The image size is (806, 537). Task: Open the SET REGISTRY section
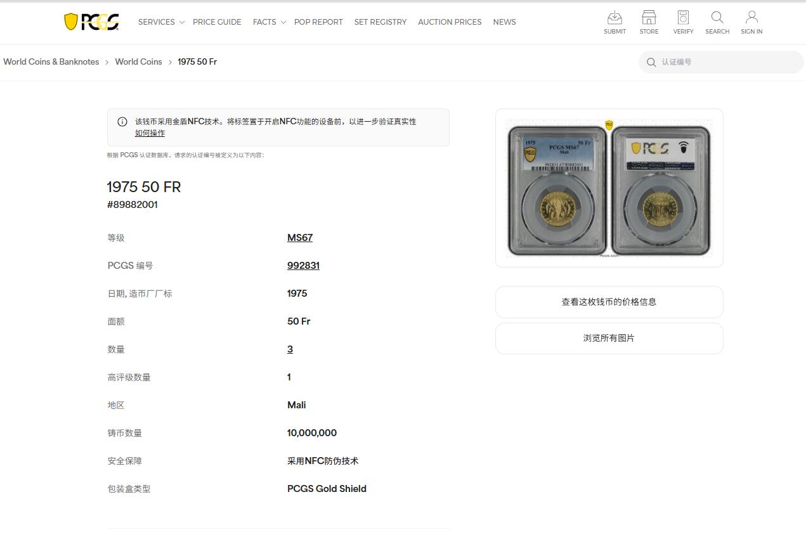(380, 22)
